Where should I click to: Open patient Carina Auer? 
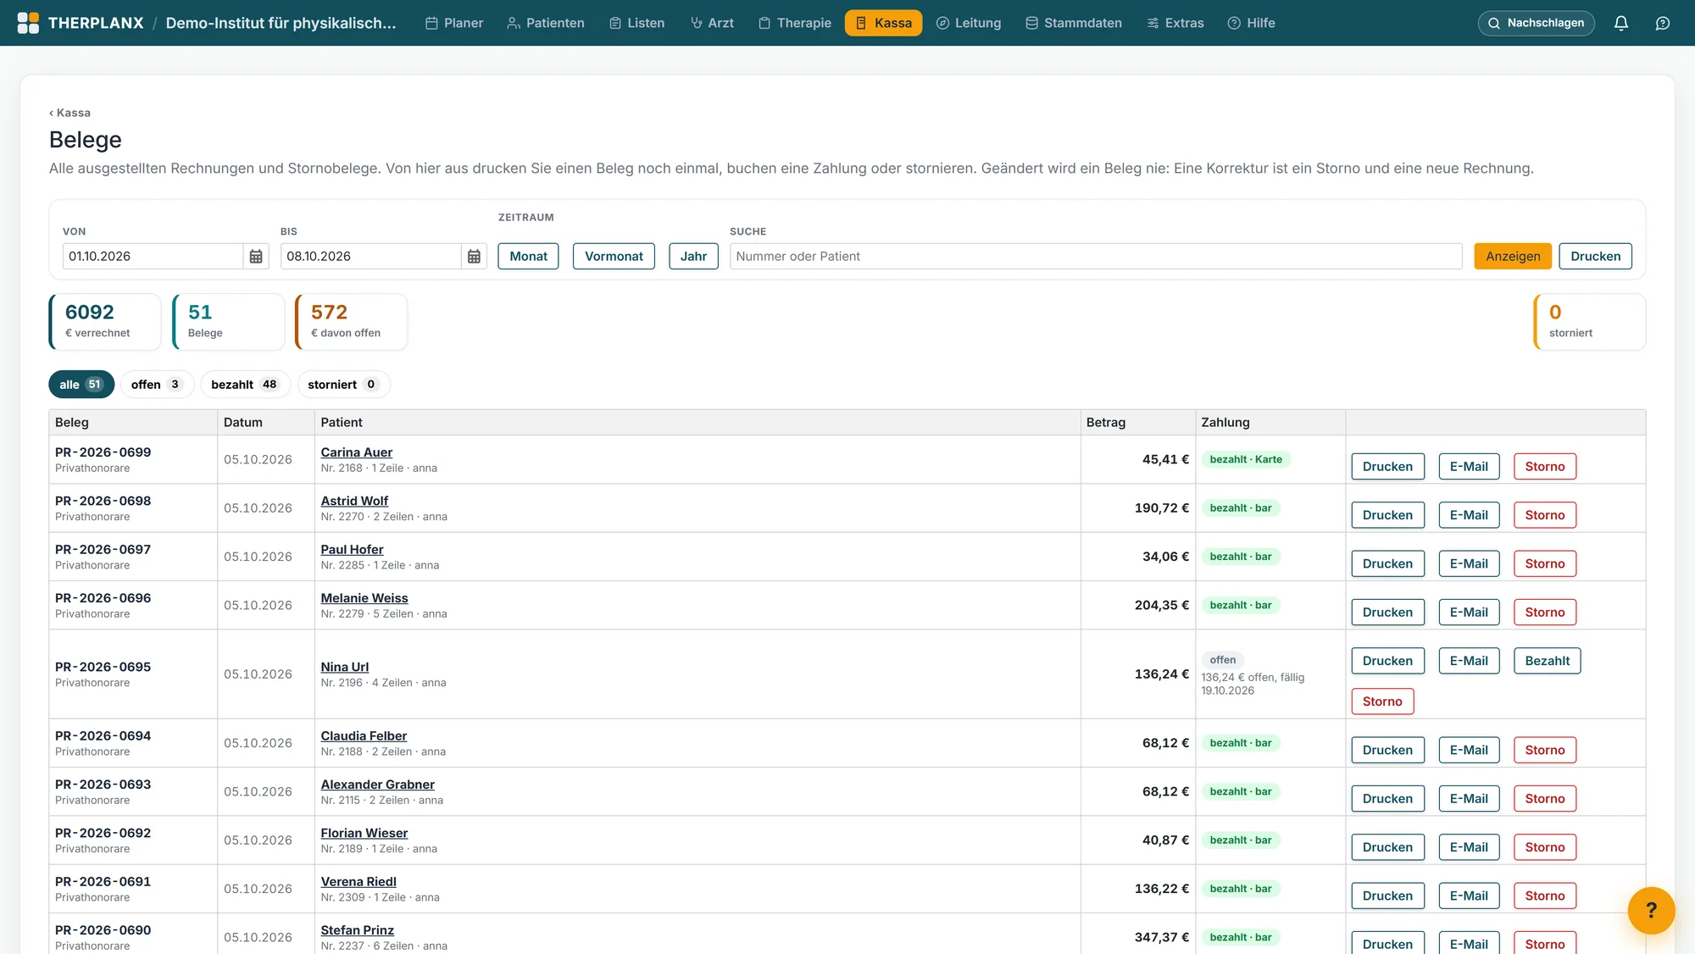click(x=356, y=452)
